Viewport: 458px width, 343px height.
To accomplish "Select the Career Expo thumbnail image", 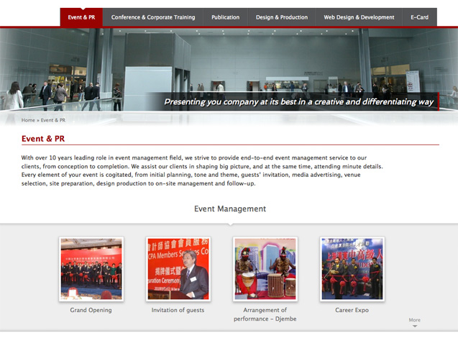I will pos(352,269).
